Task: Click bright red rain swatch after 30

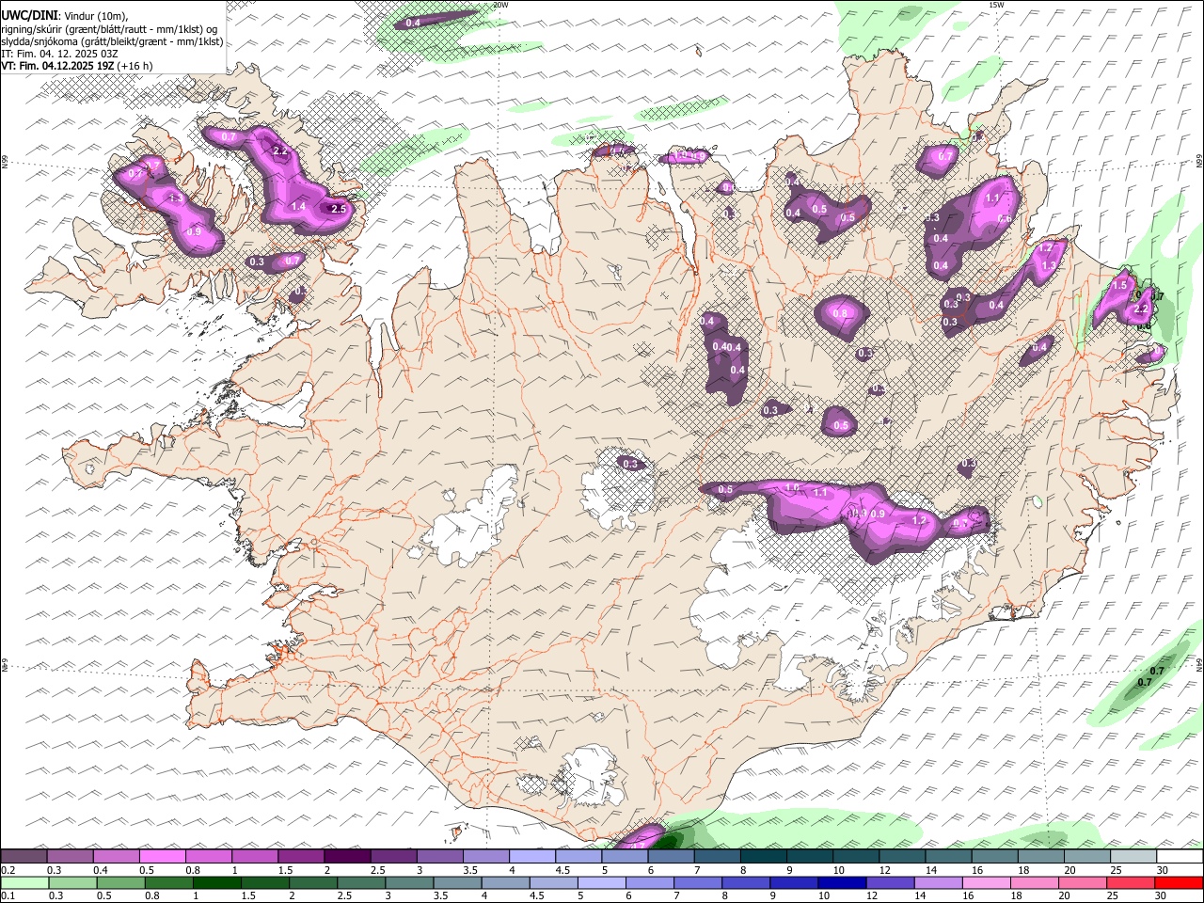Action: tap(1179, 882)
